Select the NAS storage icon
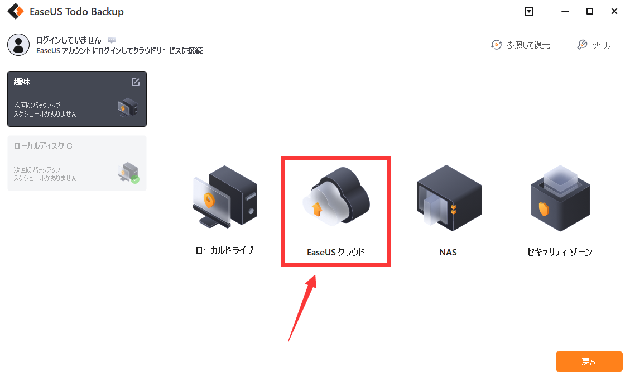This screenshot has height=385, width=630. click(449, 197)
